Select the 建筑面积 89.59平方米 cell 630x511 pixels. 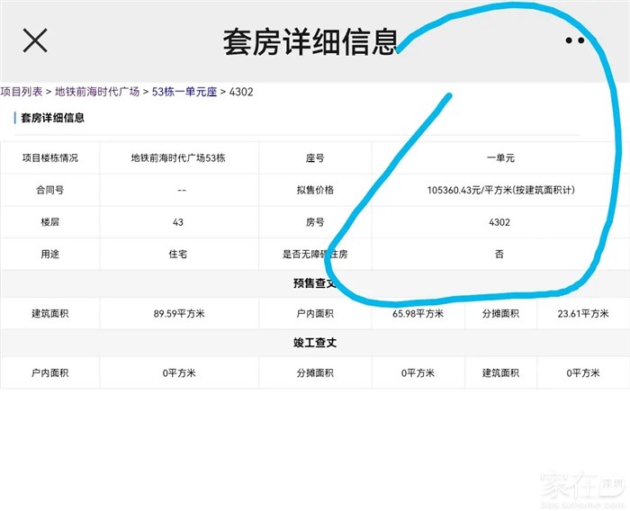(x=178, y=314)
